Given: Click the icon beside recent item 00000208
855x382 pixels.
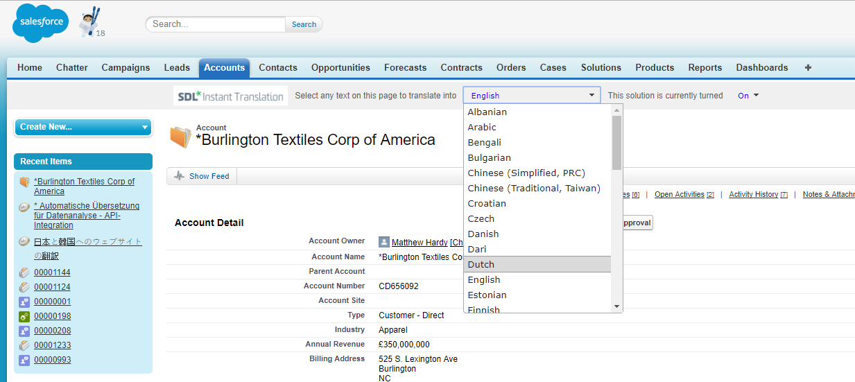Looking at the screenshot, I should (24, 331).
